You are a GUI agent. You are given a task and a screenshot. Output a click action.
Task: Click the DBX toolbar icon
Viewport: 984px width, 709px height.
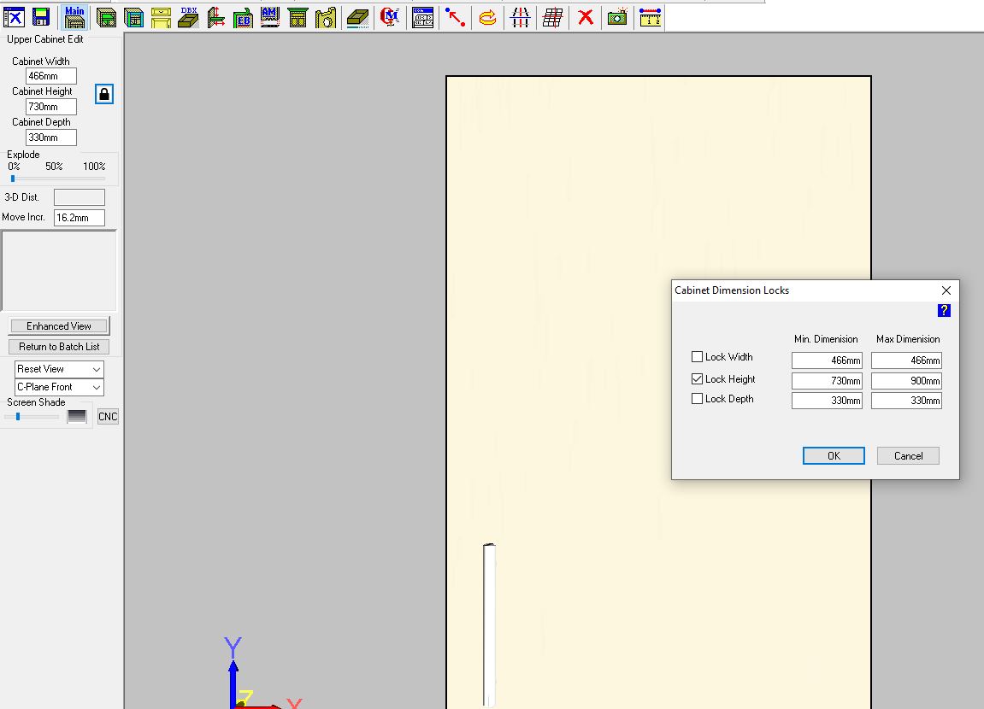pos(189,17)
